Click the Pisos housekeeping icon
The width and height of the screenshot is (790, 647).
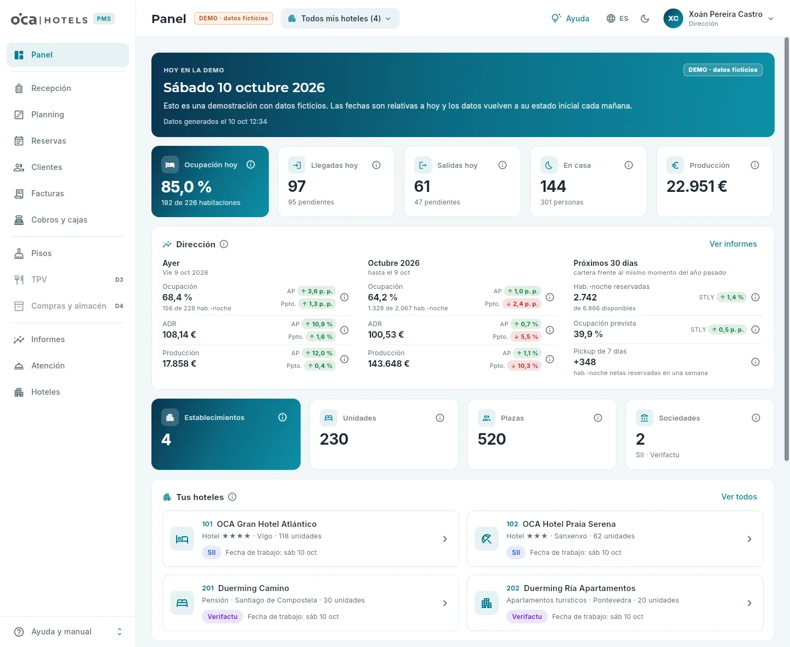pos(19,253)
